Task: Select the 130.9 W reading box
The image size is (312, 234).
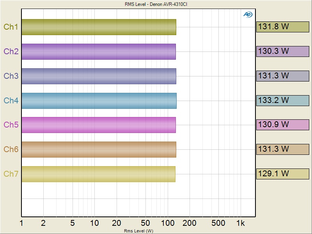Action: pos(283,125)
